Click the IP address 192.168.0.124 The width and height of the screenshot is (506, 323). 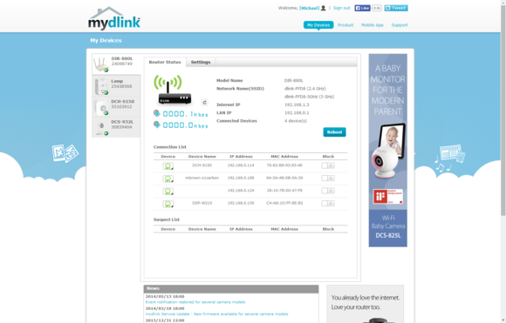(241, 191)
